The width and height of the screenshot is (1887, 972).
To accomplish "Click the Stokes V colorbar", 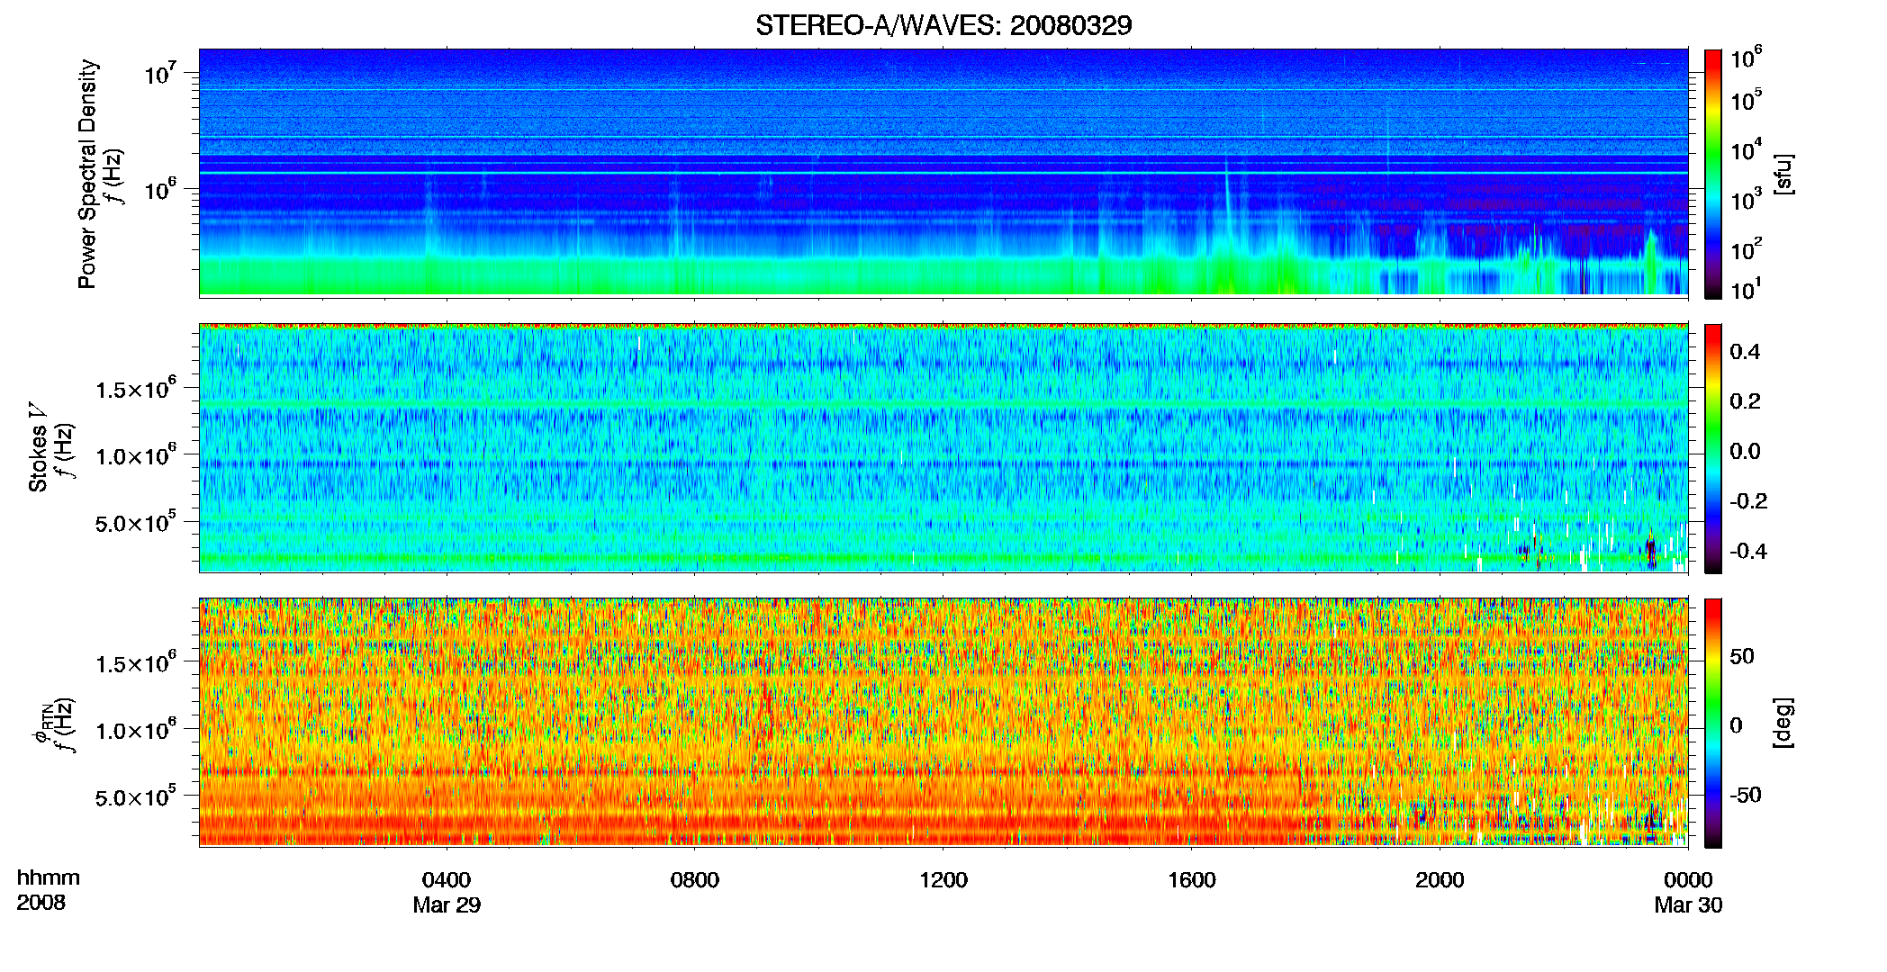I will pyautogui.click(x=1713, y=448).
